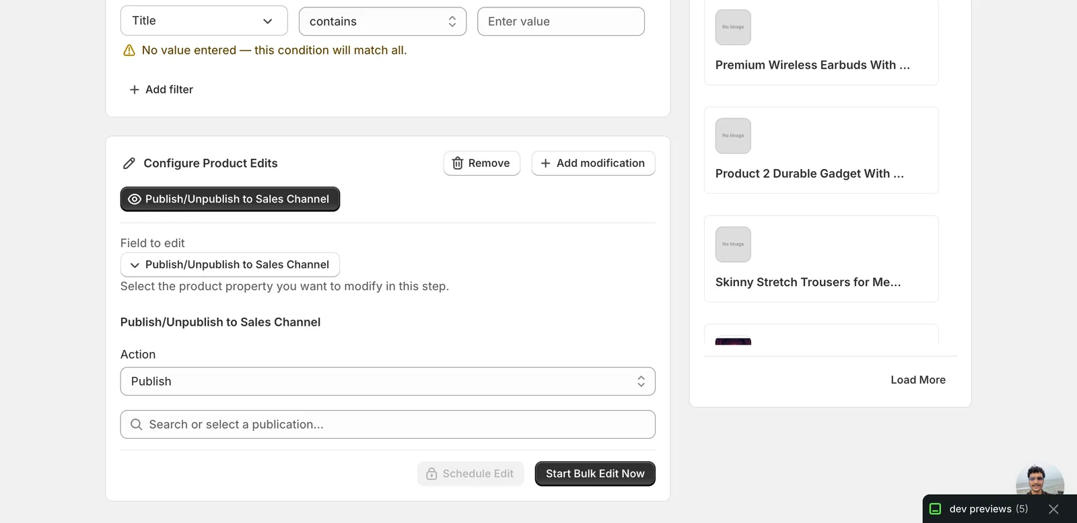Click the sort arrows in contains select
This screenshot has width=1077, height=523.
click(452, 22)
